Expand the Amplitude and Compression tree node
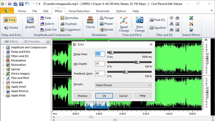The image size is (215, 121). point(3,48)
